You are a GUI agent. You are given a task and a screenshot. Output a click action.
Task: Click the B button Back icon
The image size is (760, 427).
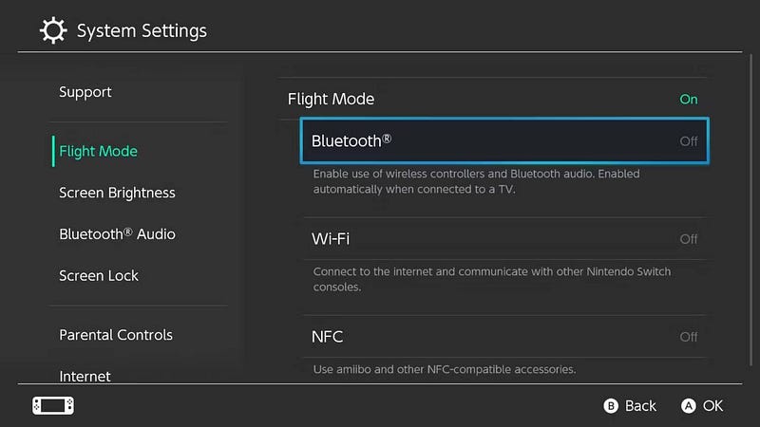(611, 406)
